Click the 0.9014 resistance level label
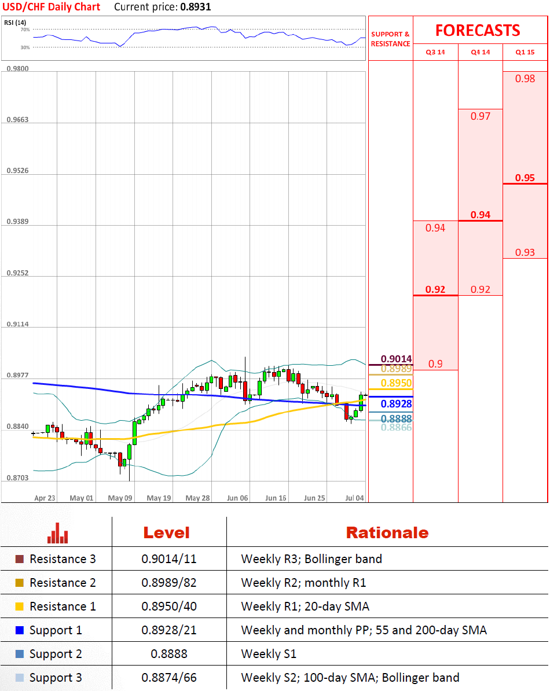The width and height of the screenshot is (550, 691). click(396, 359)
